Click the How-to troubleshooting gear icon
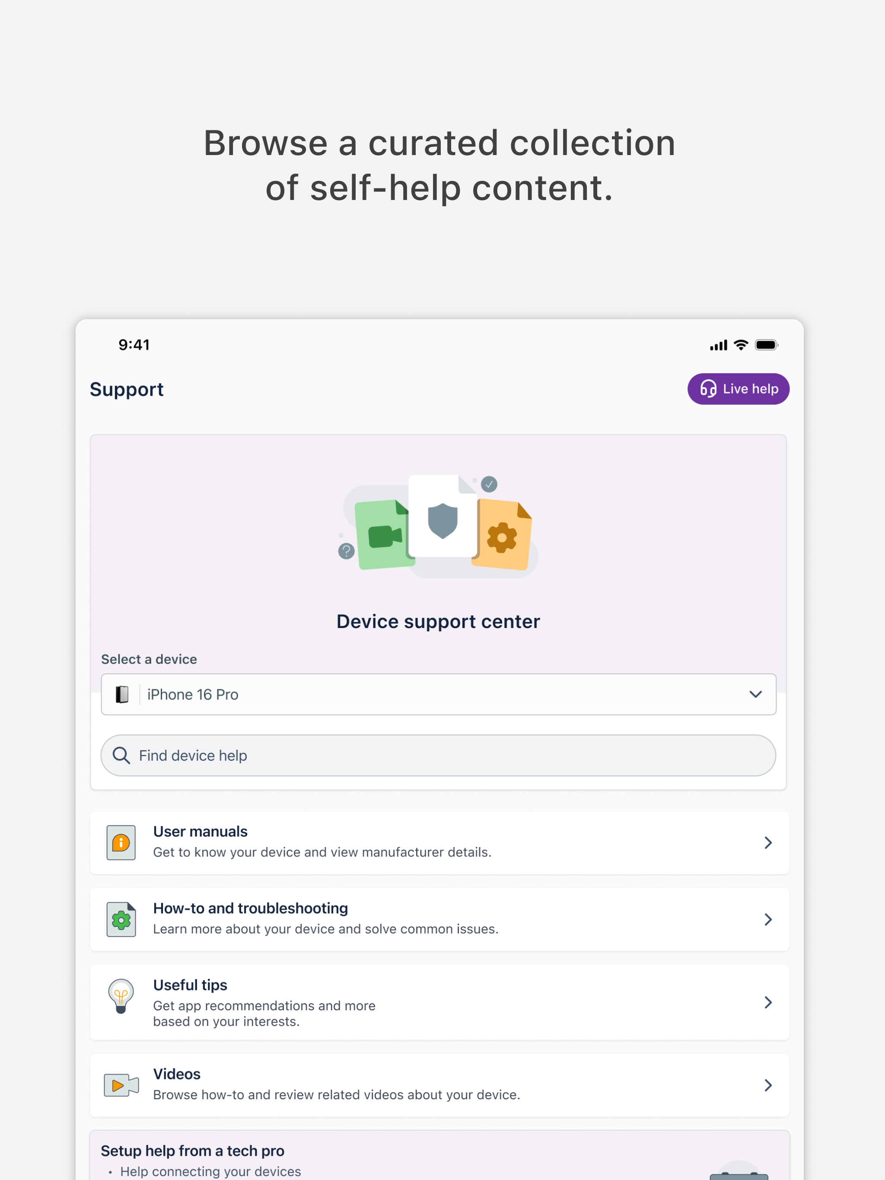Image resolution: width=885 pixels, height=1180 pixels. (x=121, y=919)
